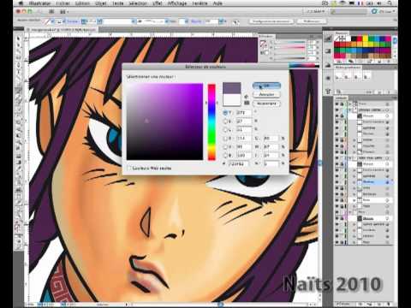This screenshot has width=411, height=308.
Task: Click the M magenta percentage field
Action: click(x=271, y=147)
